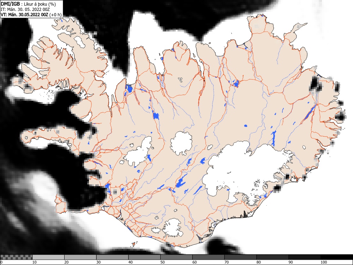Click the legend label '70'
Screen dimensions: 353x265
point(227,262)
